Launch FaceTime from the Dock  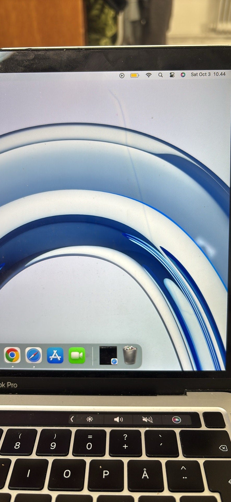pos(77,355)
